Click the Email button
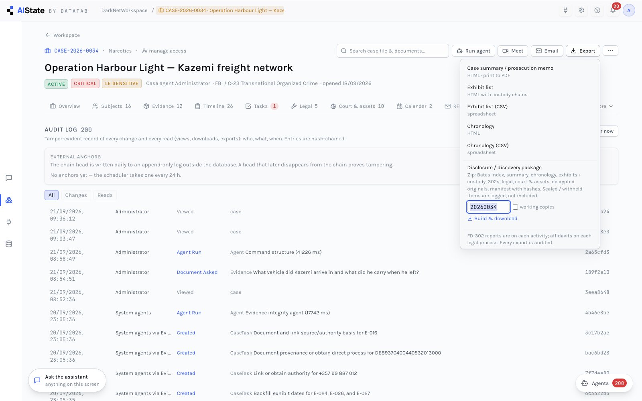Screen dimensions: 642x401 (x=547, y=51)
